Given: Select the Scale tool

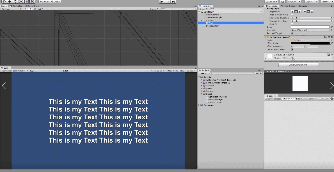Looking at the screenshot, I should [x=21, y=1].
